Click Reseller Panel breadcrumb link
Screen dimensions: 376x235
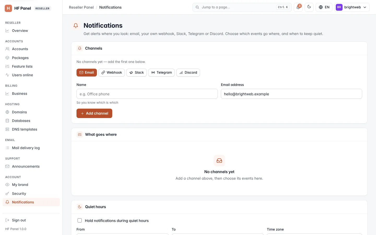click(81, 7)
